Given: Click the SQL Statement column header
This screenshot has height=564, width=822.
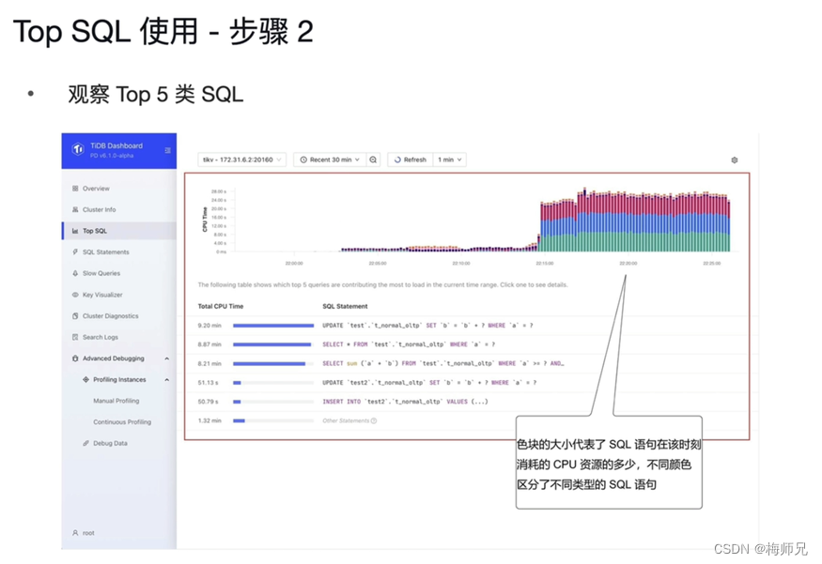Looking at the screenshot, I should pyautogui.click(x=345, y=306).
